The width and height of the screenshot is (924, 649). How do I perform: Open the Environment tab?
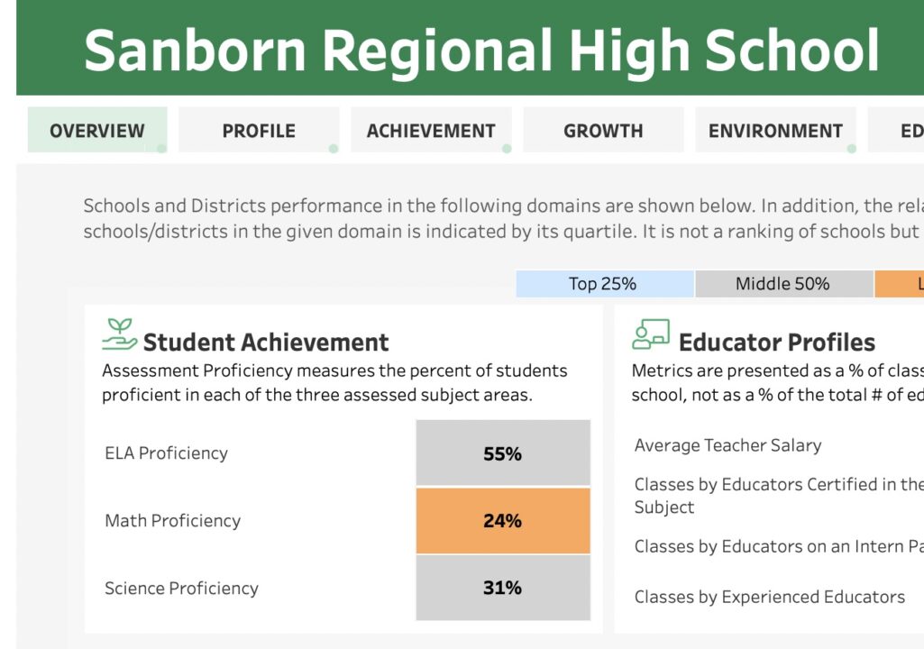[x=775, y=131]
